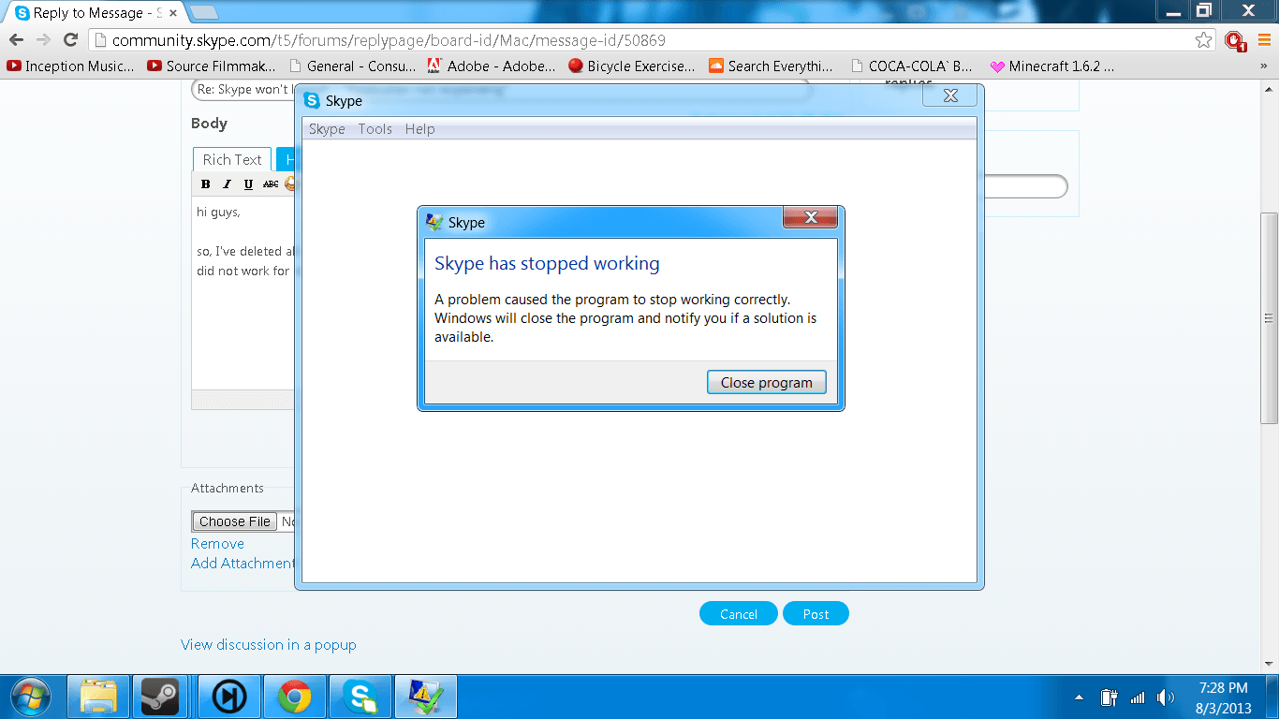Select the Rich Text tab

tap(232, 160)
